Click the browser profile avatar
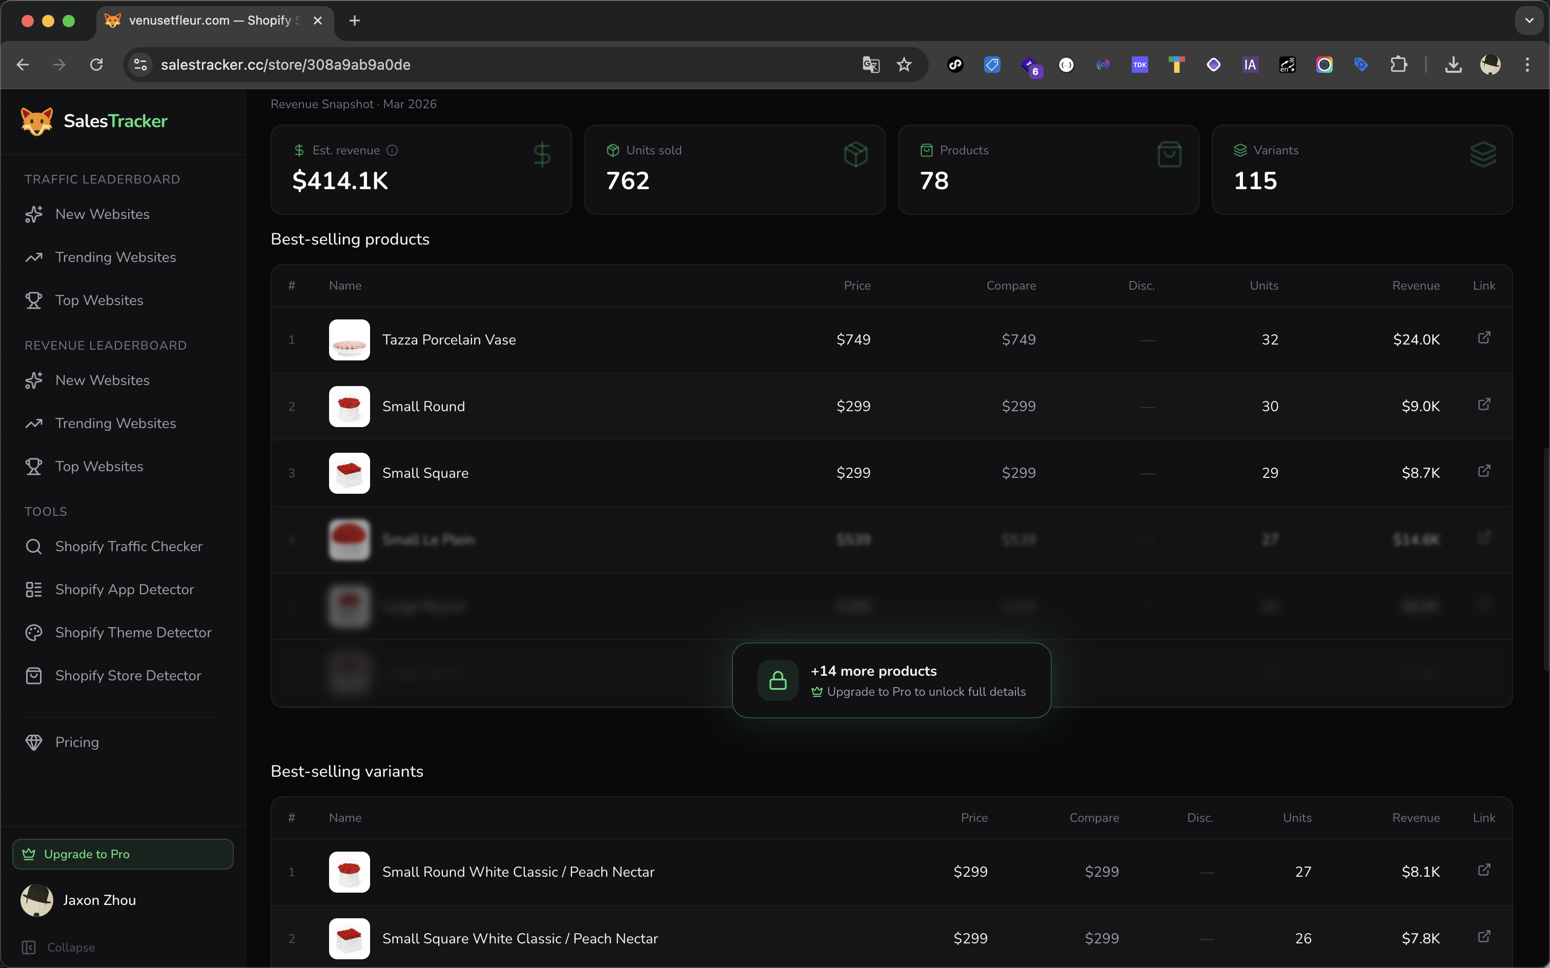The height and width of the screenshot is (968, 1550). point(1491,65)
